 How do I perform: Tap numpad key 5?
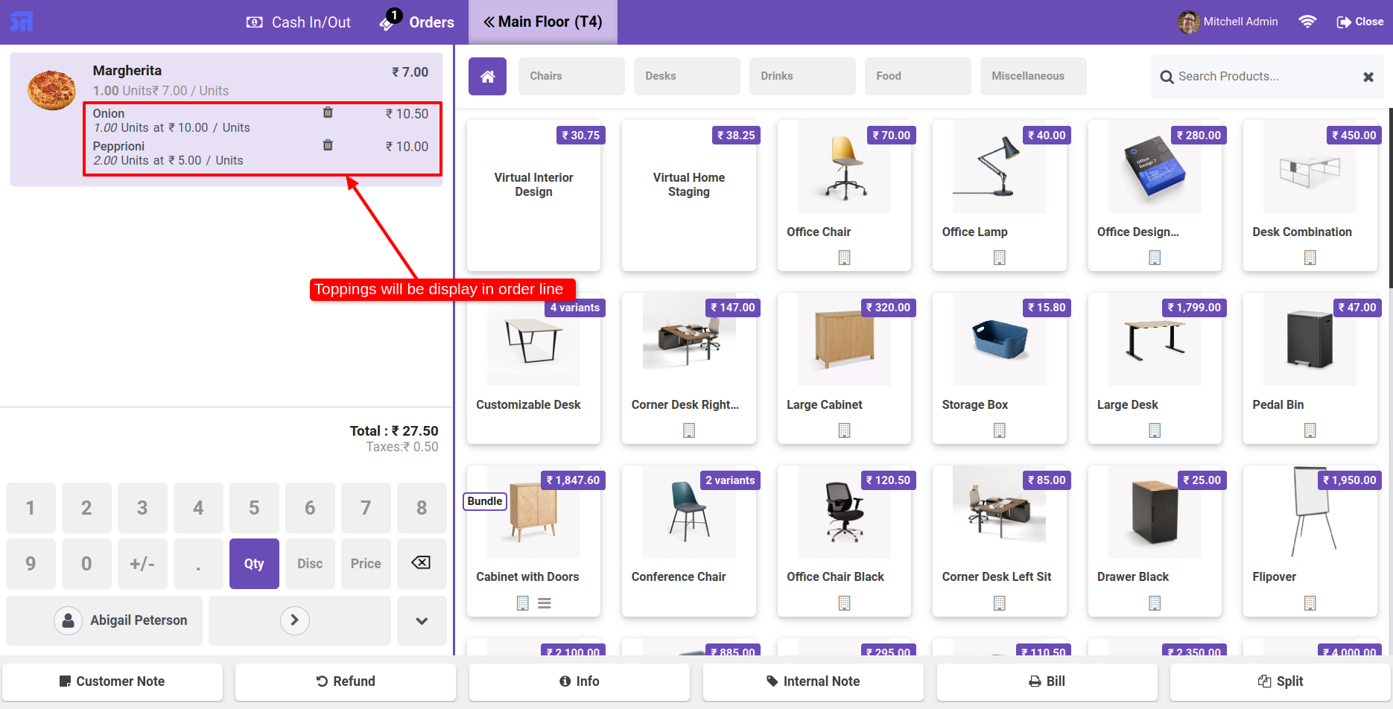tap(254, 508)
